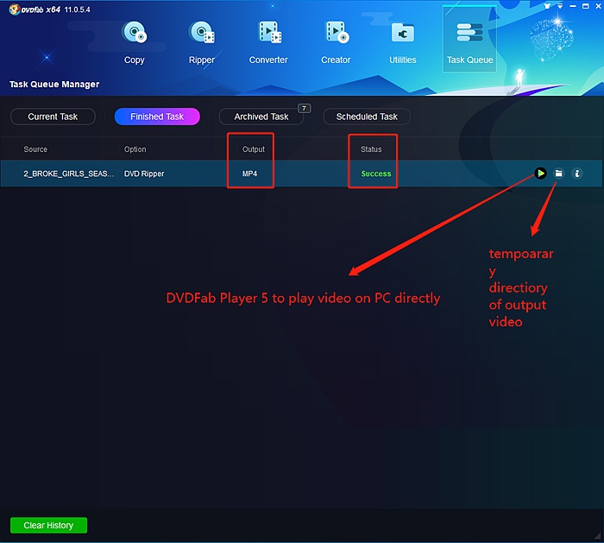Click the archived task count badge 7

click(305, 108)
